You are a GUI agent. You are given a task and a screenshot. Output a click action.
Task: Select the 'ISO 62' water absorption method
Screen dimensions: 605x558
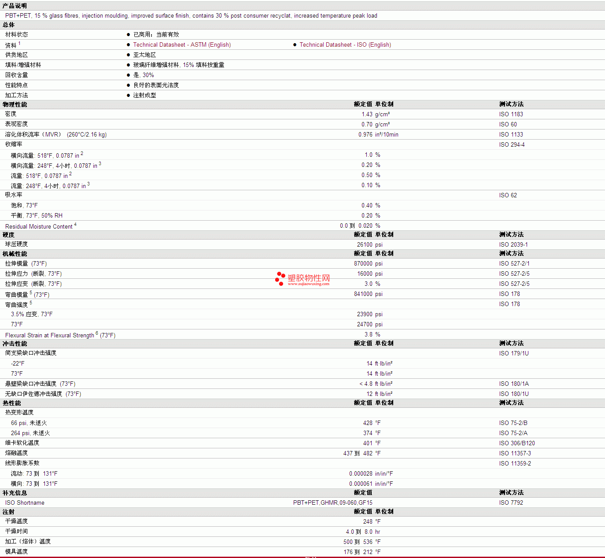(508, 195)
